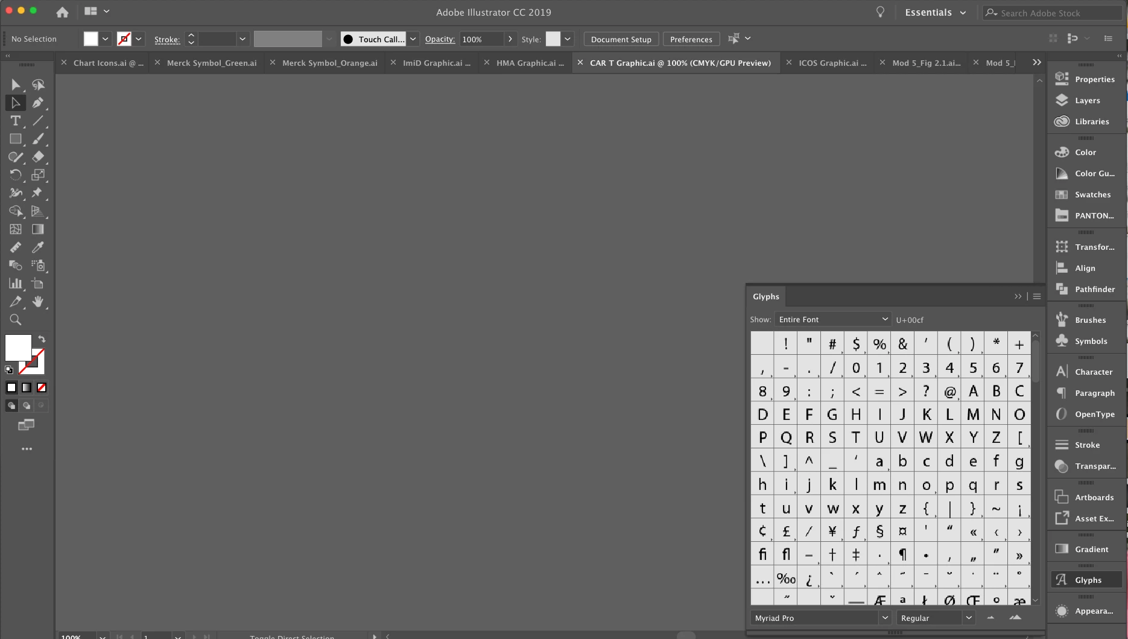Select the Shape Builder tool
1128x639 pixels.
[x=16, y=211]
